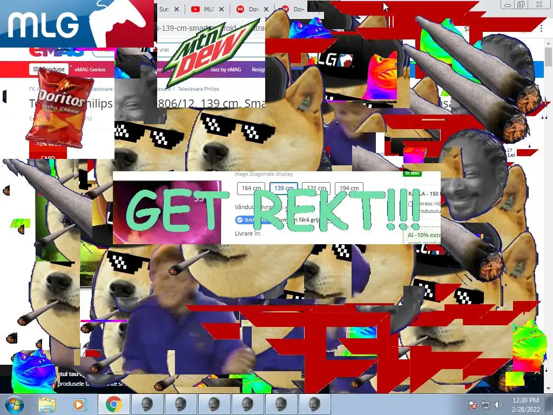The width and height of the screenshot is (553, 415).
Task: Open the Tazz by eMAG link
Action: click(226, 70)
